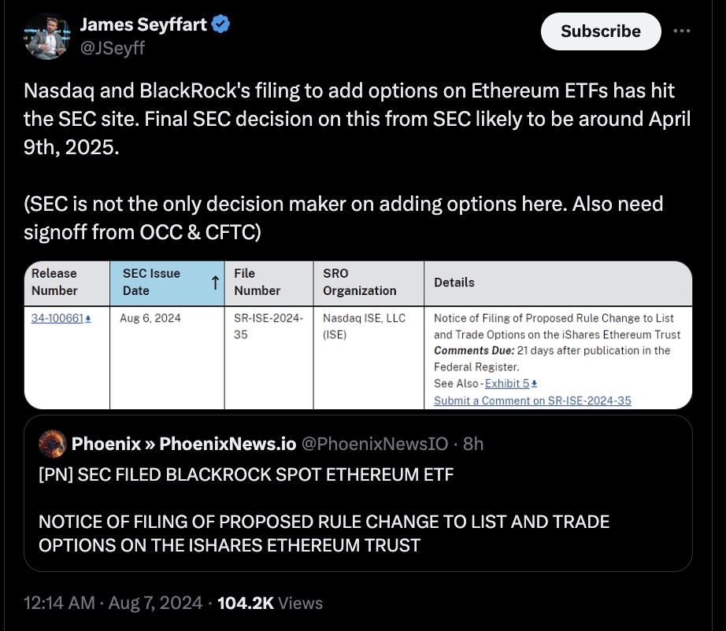This screenshot has height=631, width=726.
Task: Open release number 34-100661 link
Action: pos(57,319)
